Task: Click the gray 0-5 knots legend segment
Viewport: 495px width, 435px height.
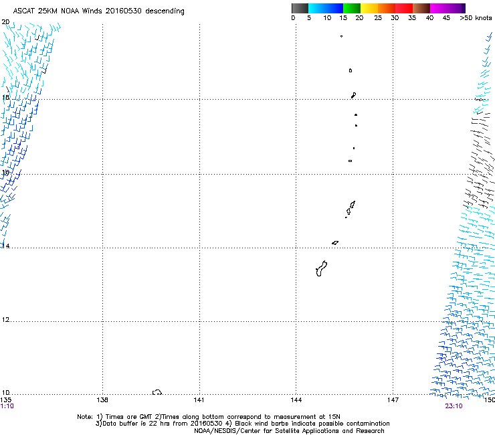Action: (300, 8)
